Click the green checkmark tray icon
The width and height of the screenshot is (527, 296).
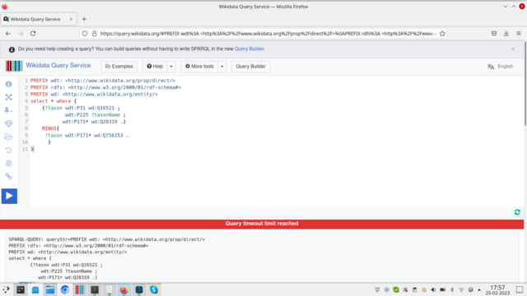[x=396, y=290]
